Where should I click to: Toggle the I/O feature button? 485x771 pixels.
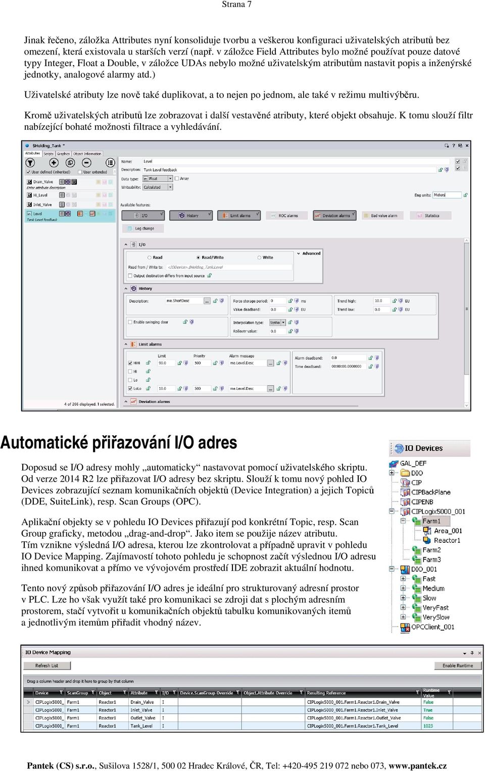(x=143, y=216)
